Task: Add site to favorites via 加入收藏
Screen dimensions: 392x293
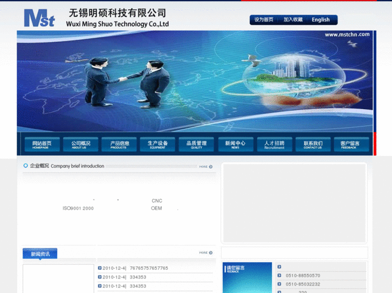Action: click(x=293, y=20)
